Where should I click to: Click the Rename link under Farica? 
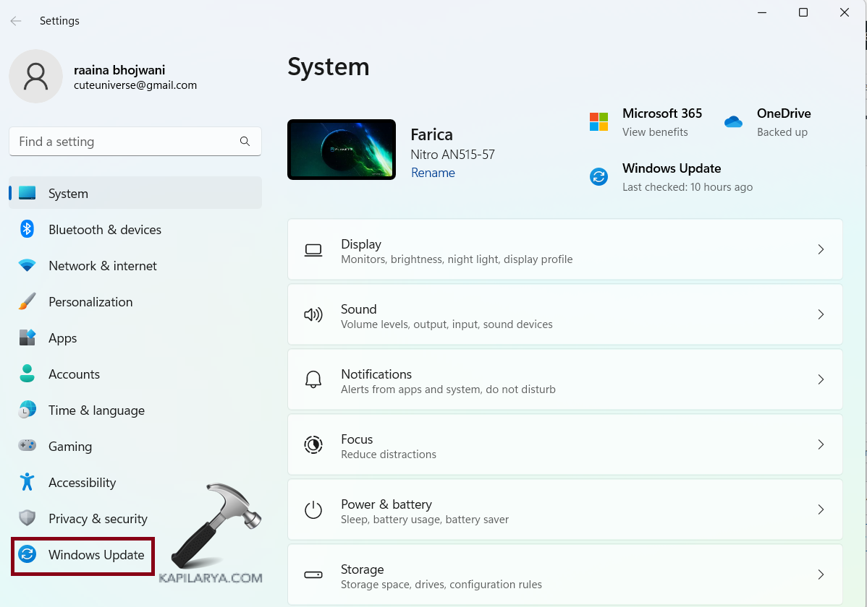(433, 173)
